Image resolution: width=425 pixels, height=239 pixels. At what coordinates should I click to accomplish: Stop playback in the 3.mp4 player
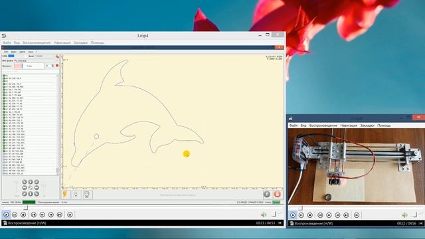pos(23,214)
